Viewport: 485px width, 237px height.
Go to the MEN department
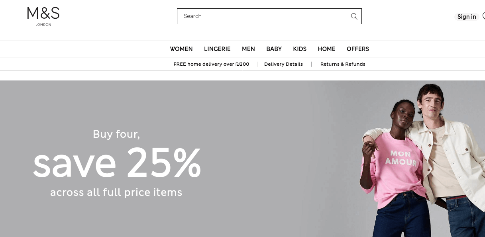[248, 49]
